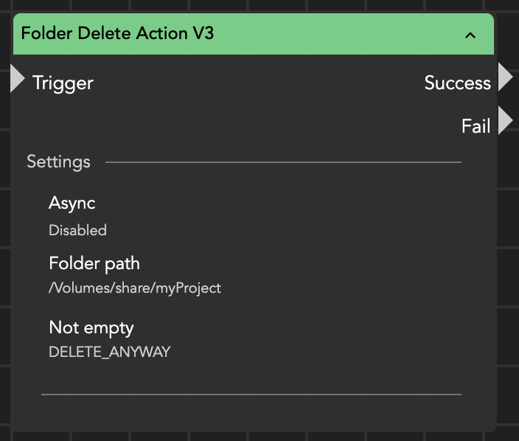
Task: Click the Trigger input port arrow
Action: (x=18, y=79)
